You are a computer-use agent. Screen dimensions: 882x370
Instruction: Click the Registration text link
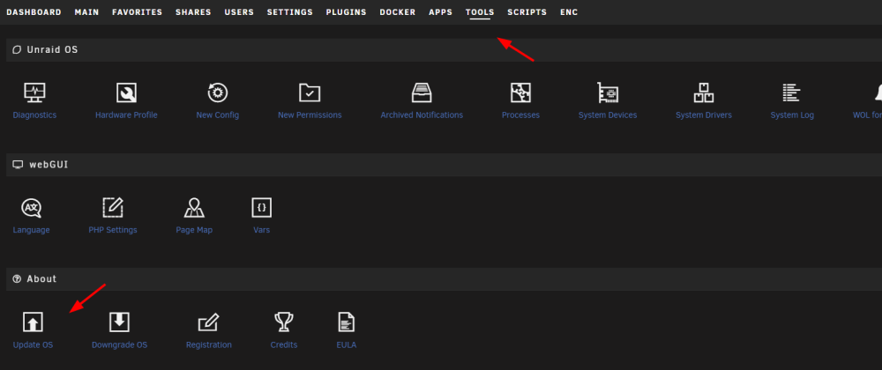coord(209,344)
